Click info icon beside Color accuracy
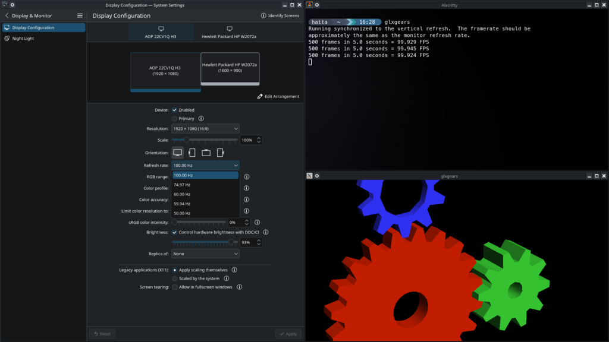This screenshot has height=342, width=609. pyautogui.click(x=247, y=199)
